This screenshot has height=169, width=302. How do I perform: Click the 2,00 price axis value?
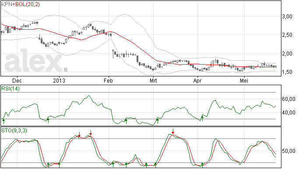pyautogui.click(x=287, y=54)
